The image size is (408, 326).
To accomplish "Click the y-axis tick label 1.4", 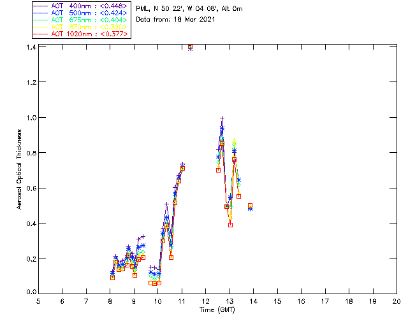I will pyautogui.click(x=31, y=47).
